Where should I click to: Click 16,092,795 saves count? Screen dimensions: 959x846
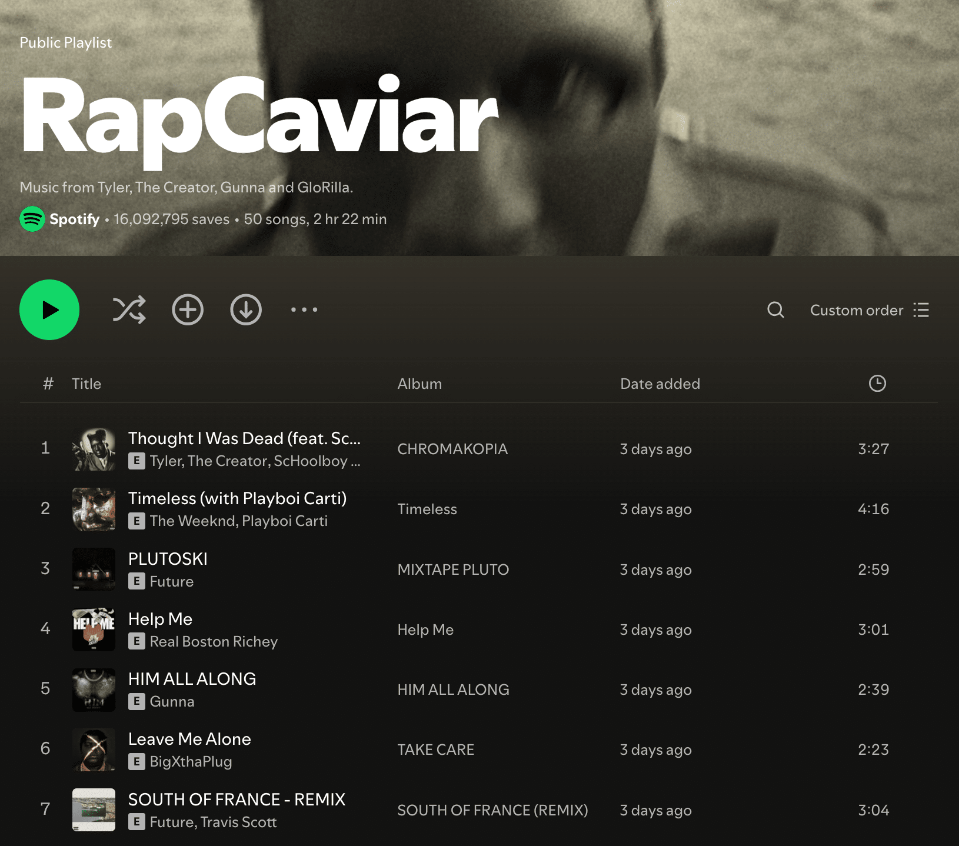(171, 219)
